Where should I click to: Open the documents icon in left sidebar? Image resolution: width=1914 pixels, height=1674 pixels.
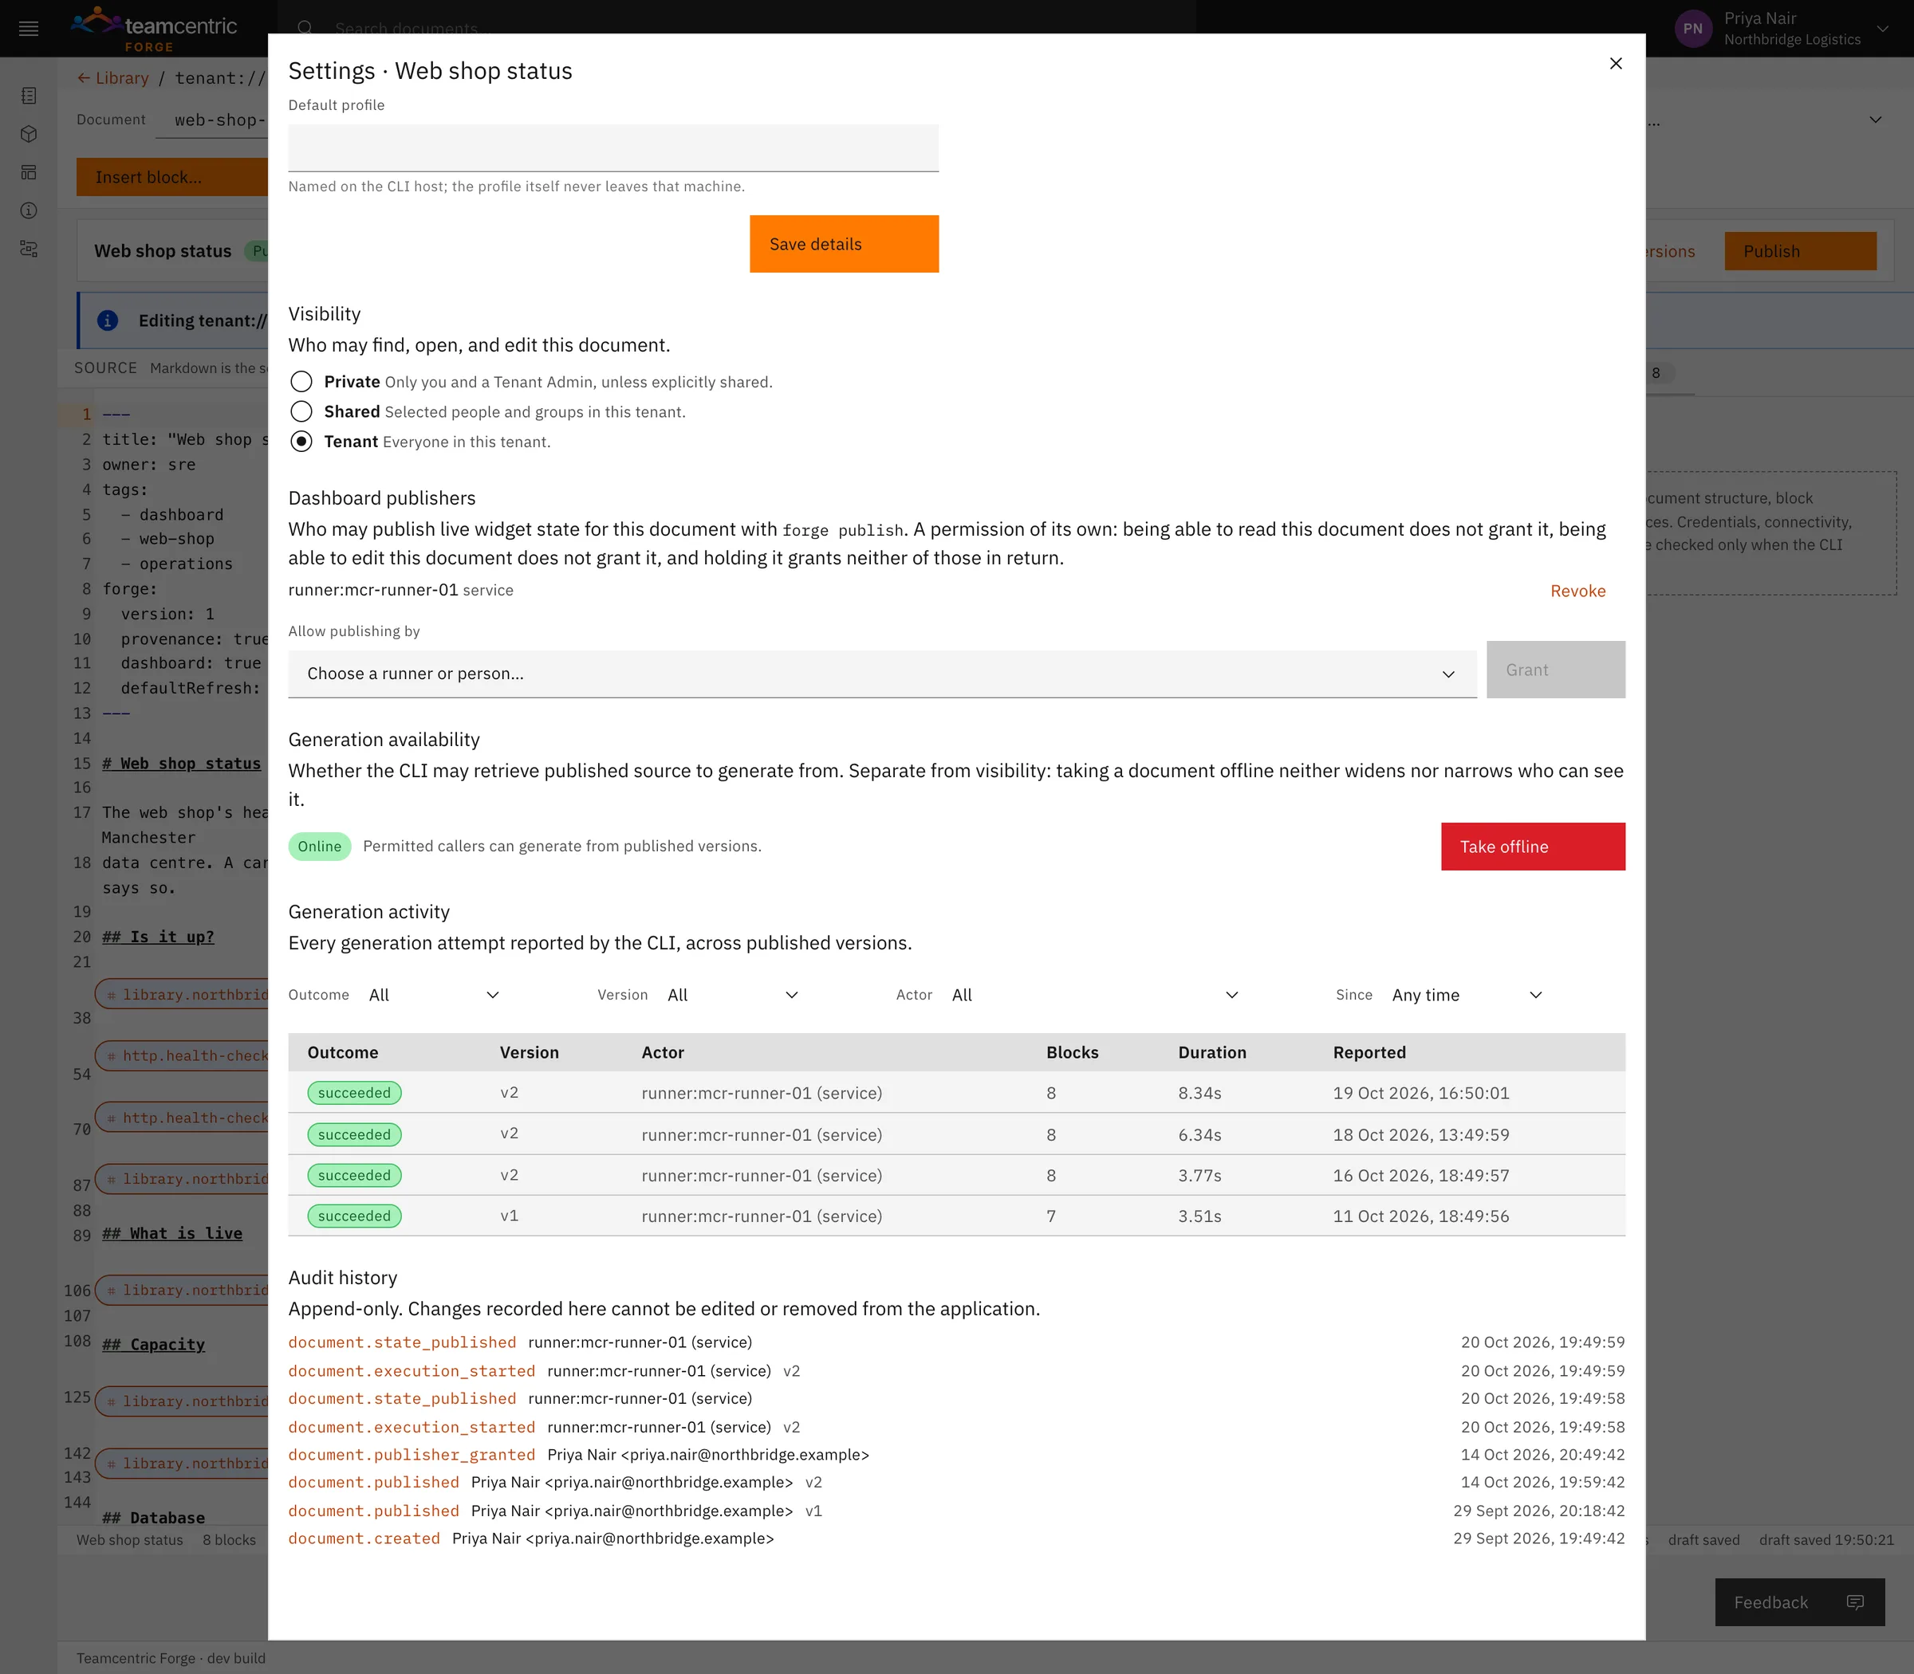click(29, 96)
